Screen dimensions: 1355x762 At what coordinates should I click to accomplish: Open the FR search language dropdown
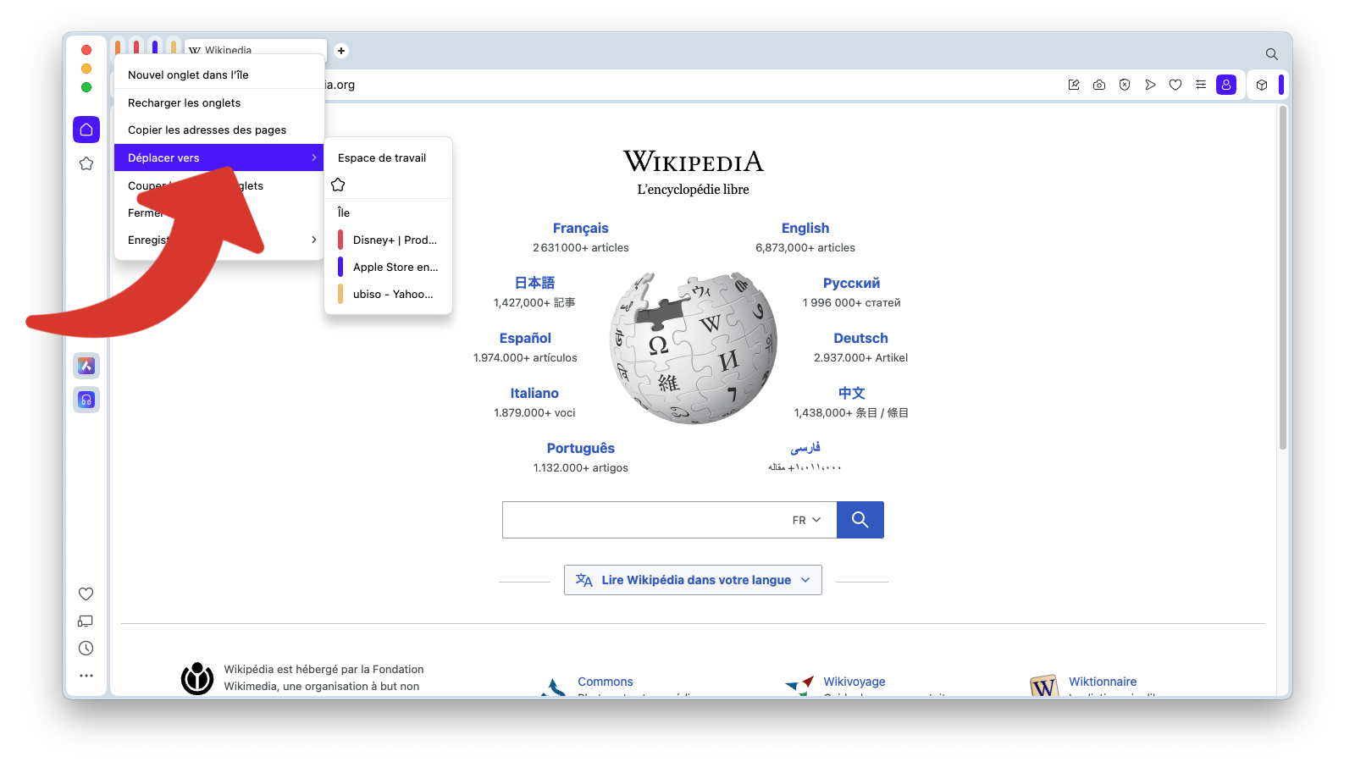coord(806,520)
